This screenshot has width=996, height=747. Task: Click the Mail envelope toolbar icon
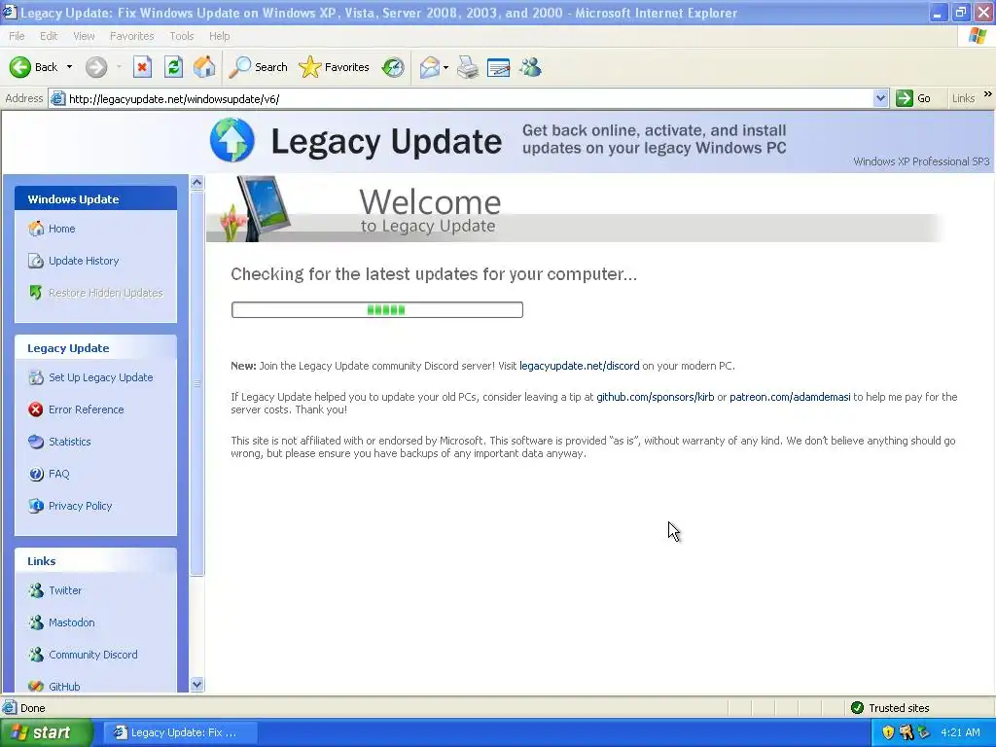point(430,67)
